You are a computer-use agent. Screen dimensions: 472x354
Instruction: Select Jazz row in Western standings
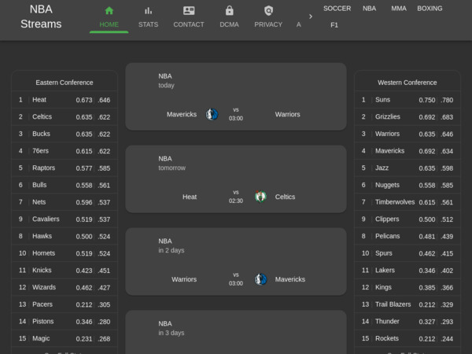[407, 168]
